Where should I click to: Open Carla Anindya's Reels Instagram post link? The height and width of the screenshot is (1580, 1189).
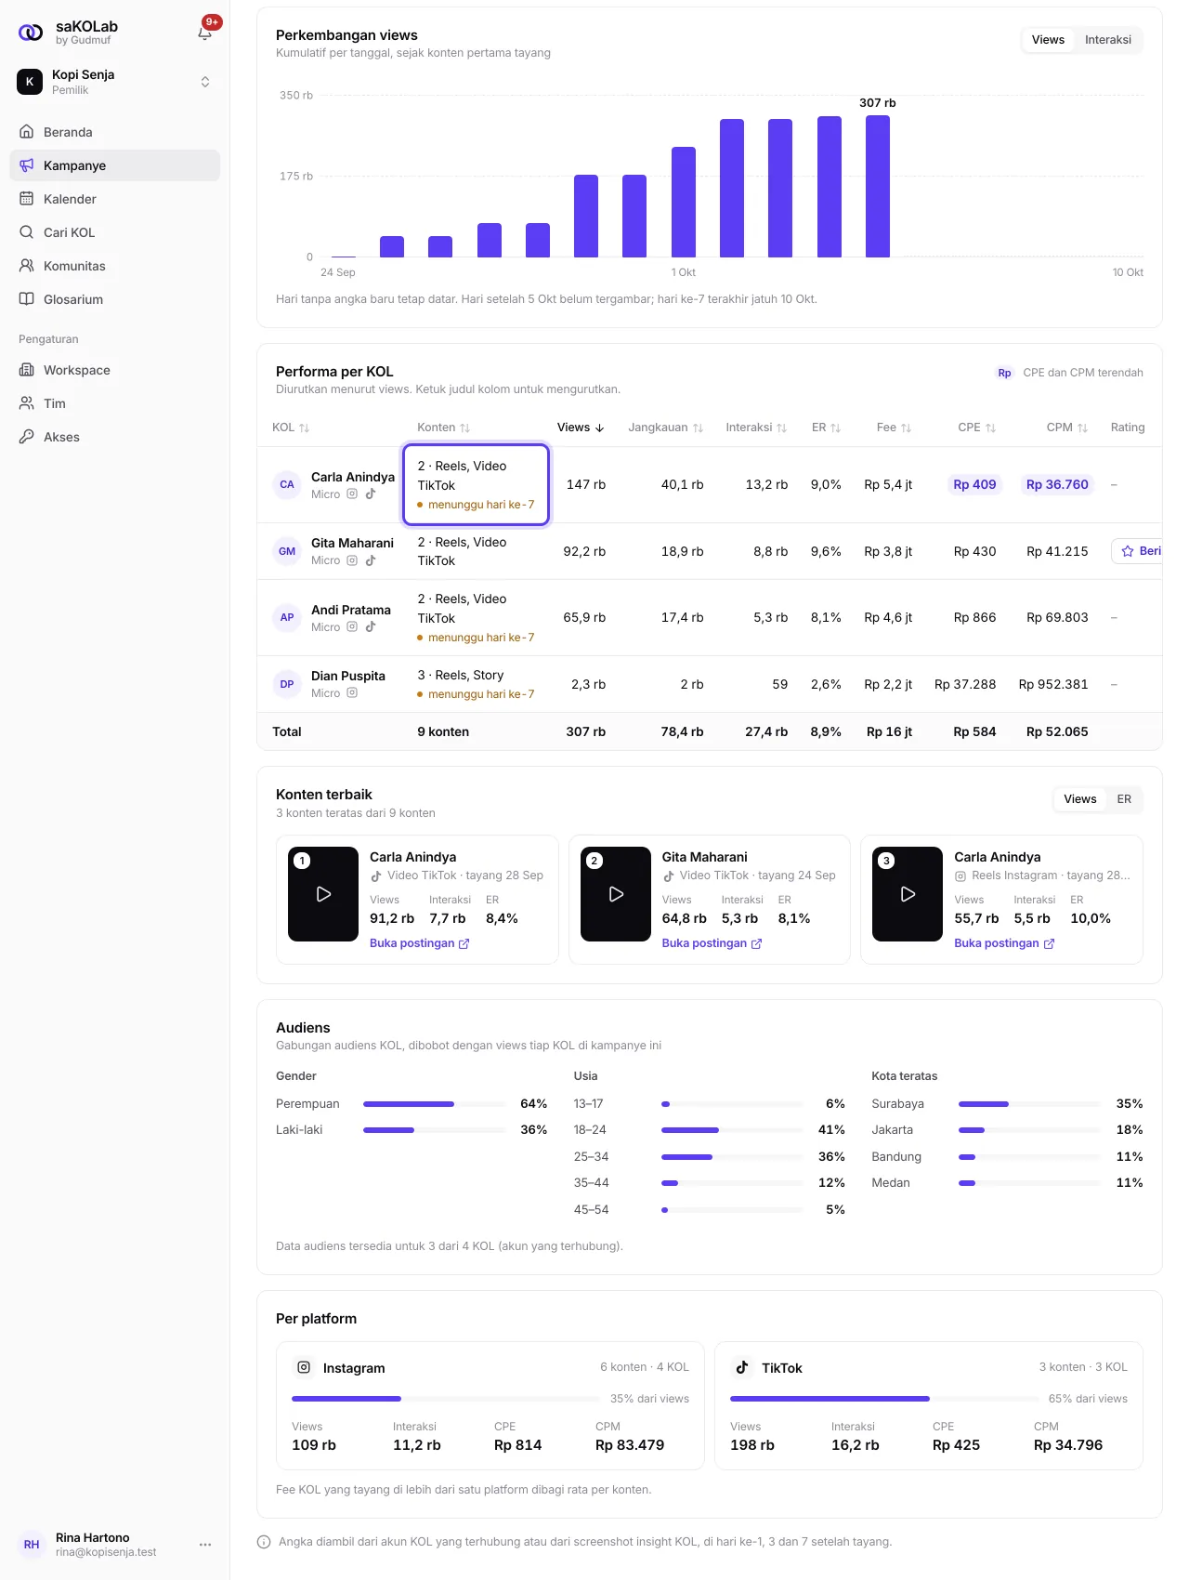click(x=1004, y=943)
